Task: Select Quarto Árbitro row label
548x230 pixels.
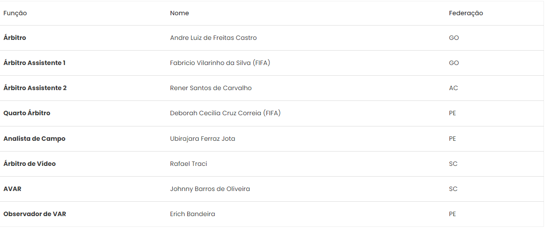Action: (x=27, y=113)
